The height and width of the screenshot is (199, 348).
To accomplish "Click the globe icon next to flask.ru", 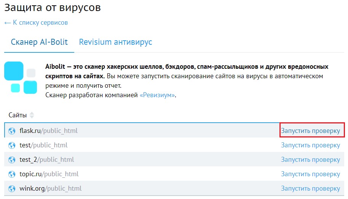I will 12,131.
